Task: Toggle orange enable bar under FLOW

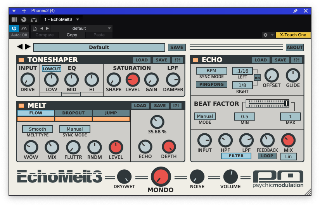Action: (x=36, y=119)
